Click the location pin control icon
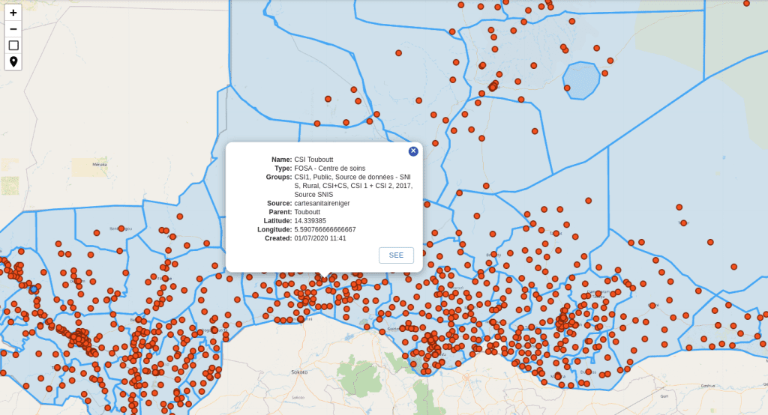This screenshot has height=415, width=768. tap(13, 61)
